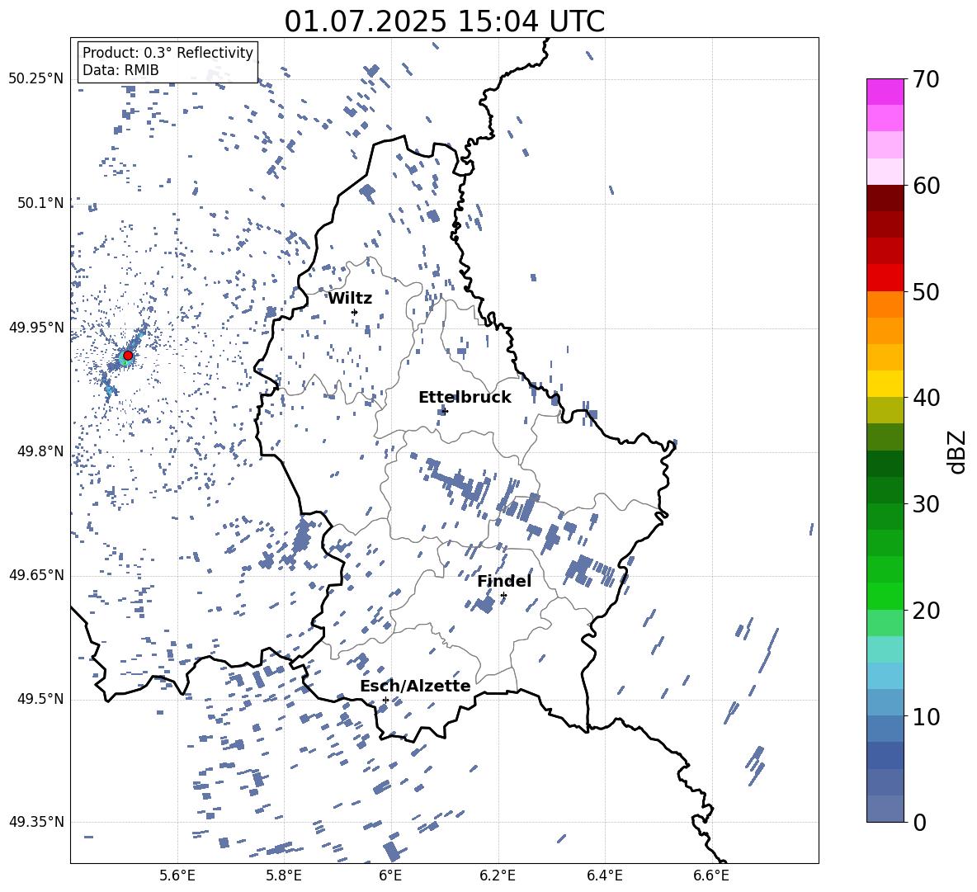Click the bright red colorbar segment above 50
Viewport: 977px width, 892px height.
point(885,278)
